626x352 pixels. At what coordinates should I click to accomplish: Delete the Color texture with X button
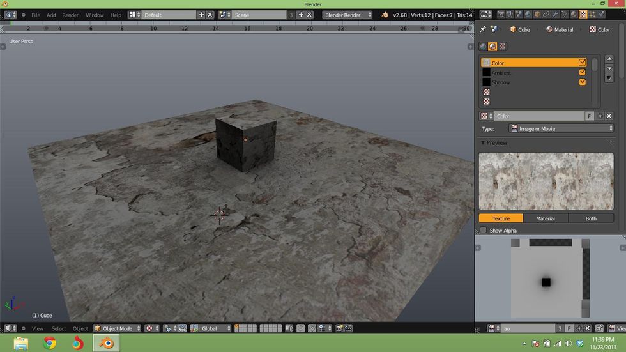[x=609, y=116]
